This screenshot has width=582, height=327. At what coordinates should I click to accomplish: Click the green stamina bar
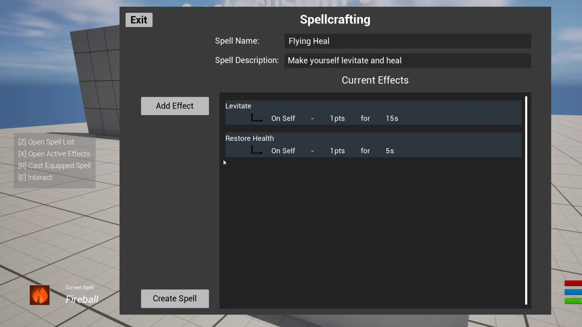tap(573, 301)
